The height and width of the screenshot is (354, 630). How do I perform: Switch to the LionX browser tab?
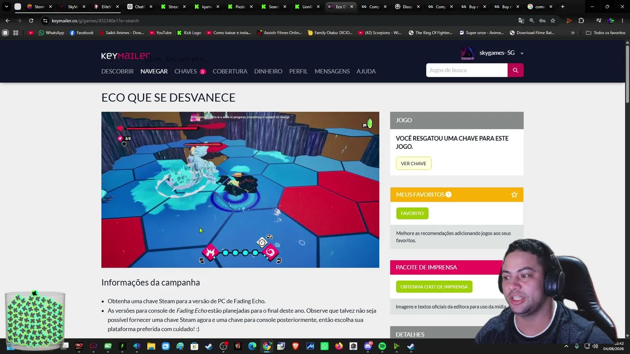coord(306,7)
